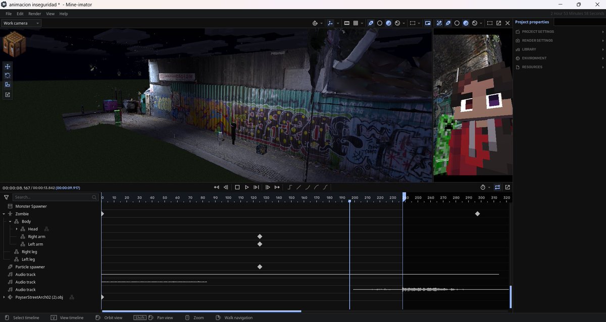
Task: Expand ENVIRONMENT section
Action: pos(560,58)
